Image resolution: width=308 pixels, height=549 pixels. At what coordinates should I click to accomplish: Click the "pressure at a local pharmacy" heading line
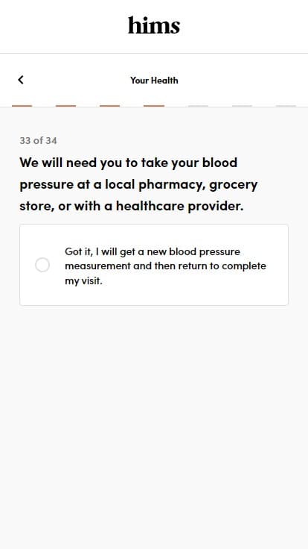point(138,184)
